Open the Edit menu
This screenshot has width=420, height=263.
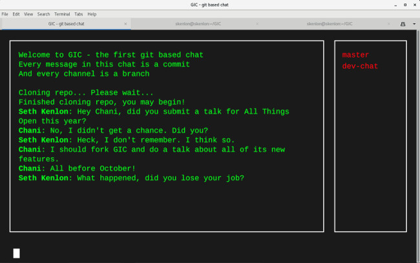16,14
